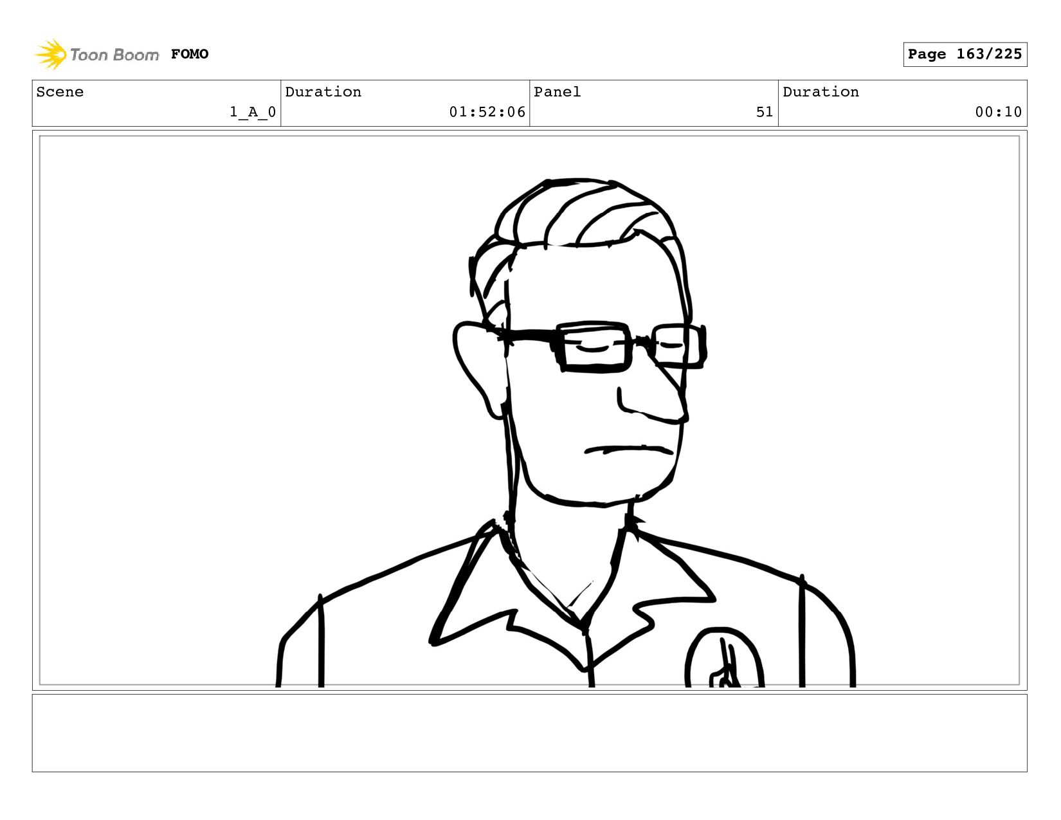The height and width of the screenshot is (820, 1061).
Task: Click the empty notes box below the panel
Action: tap(529, 733)
